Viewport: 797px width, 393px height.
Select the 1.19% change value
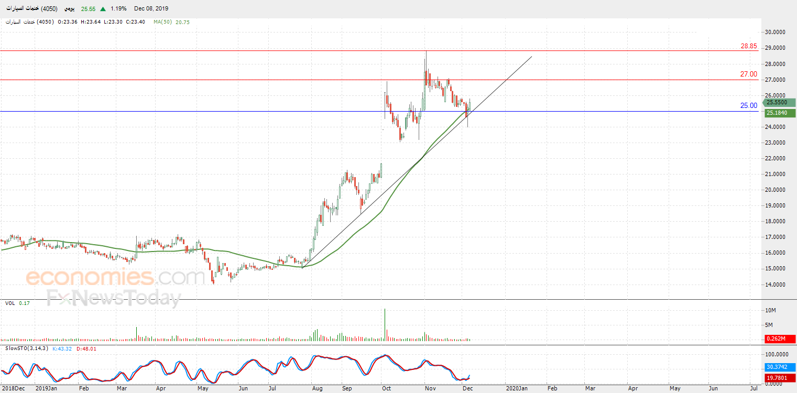click(x=118, y=9)
